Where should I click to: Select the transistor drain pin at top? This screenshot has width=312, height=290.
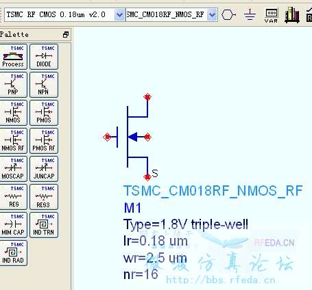point(147,97)
